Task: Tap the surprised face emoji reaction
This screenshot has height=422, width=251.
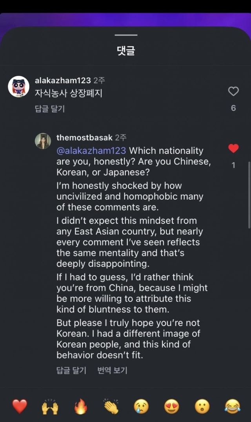Action: click(x=202, y=407)
